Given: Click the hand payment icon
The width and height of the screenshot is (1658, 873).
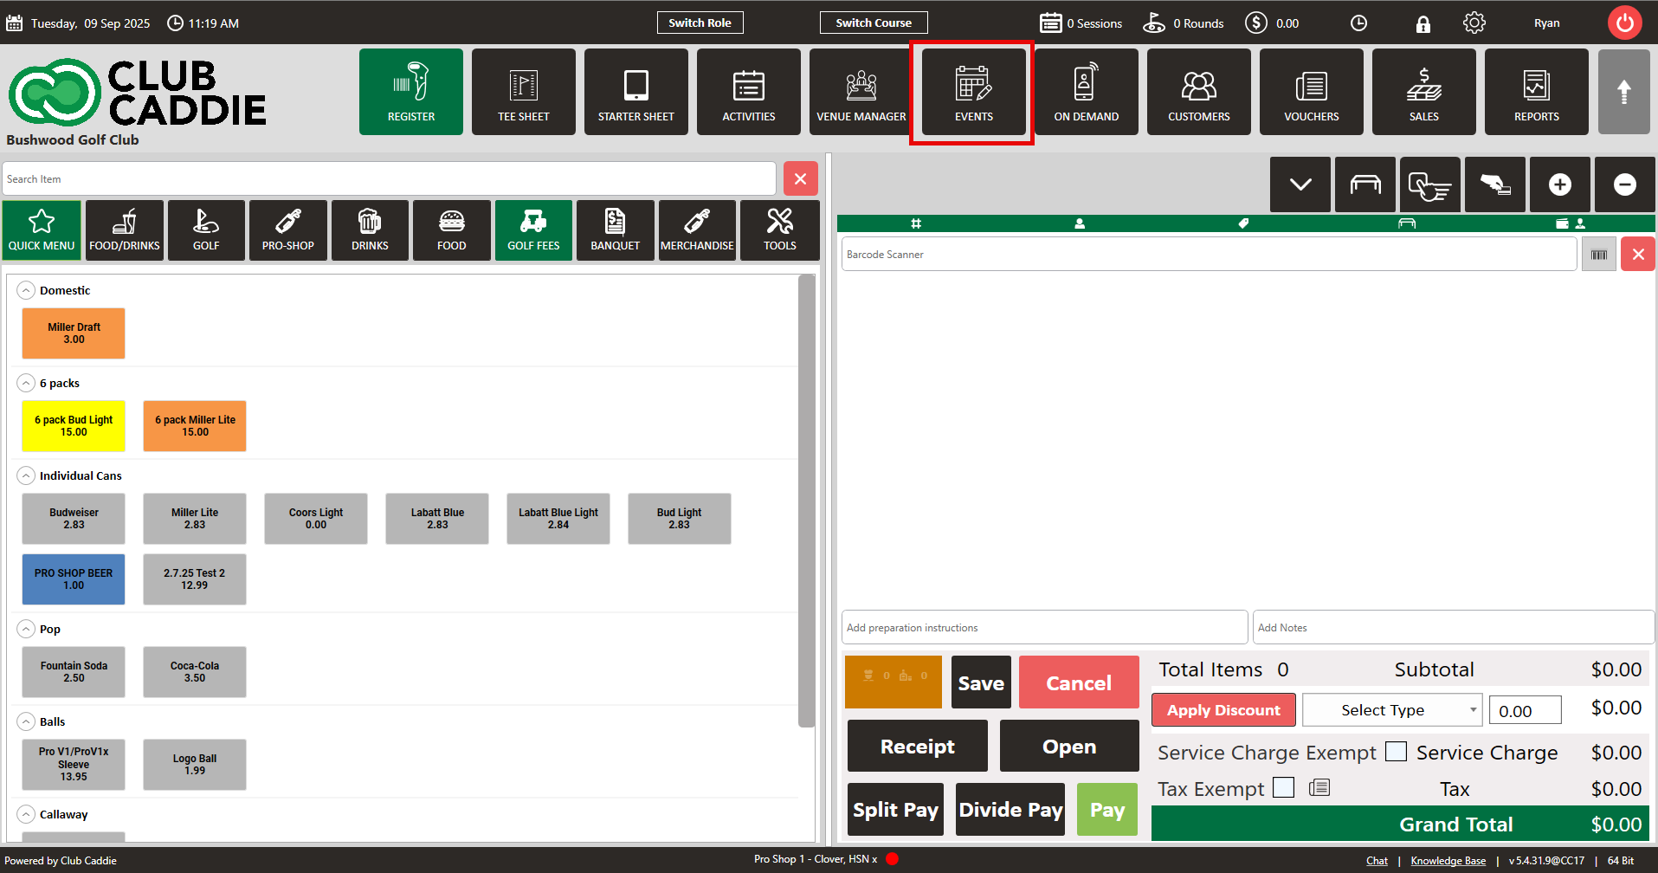Looking at the screenshot, I should (x=1495, y=184).
